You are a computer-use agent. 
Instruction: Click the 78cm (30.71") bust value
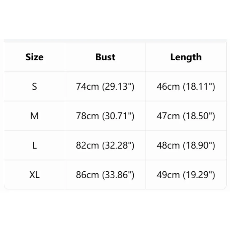pyautogui.click(x=105, y=116)
